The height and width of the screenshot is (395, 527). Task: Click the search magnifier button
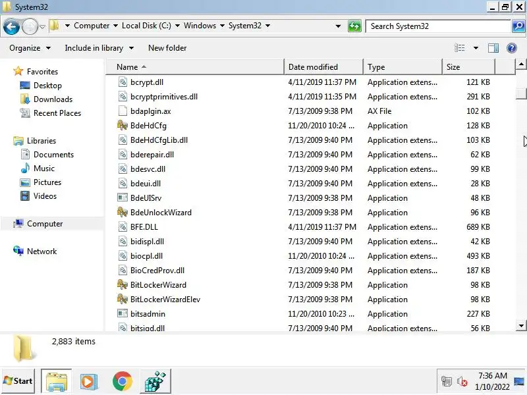pyautogui.click(x=518, y=26)
